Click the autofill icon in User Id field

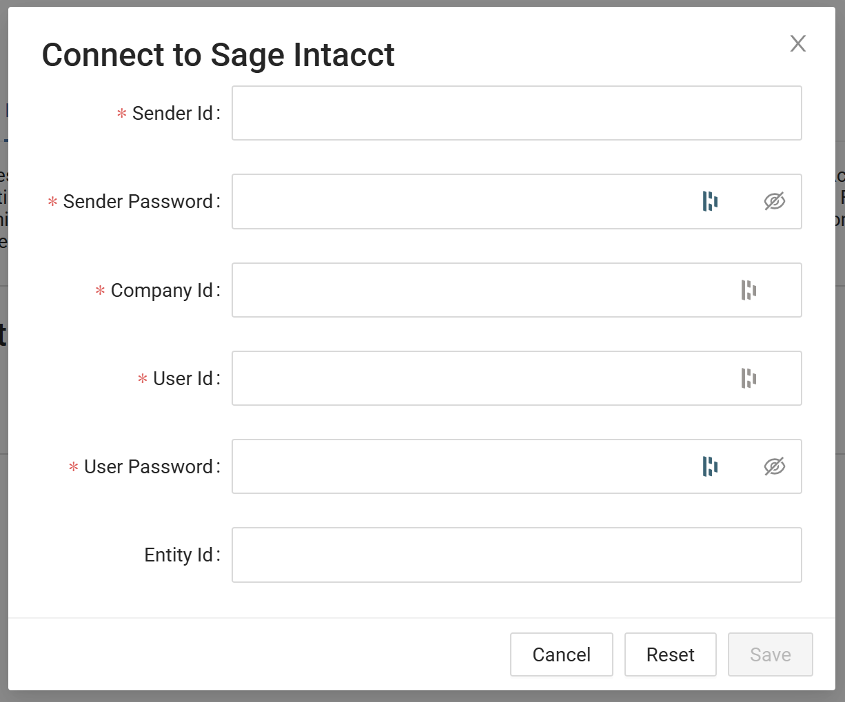(x=749, y=378)
